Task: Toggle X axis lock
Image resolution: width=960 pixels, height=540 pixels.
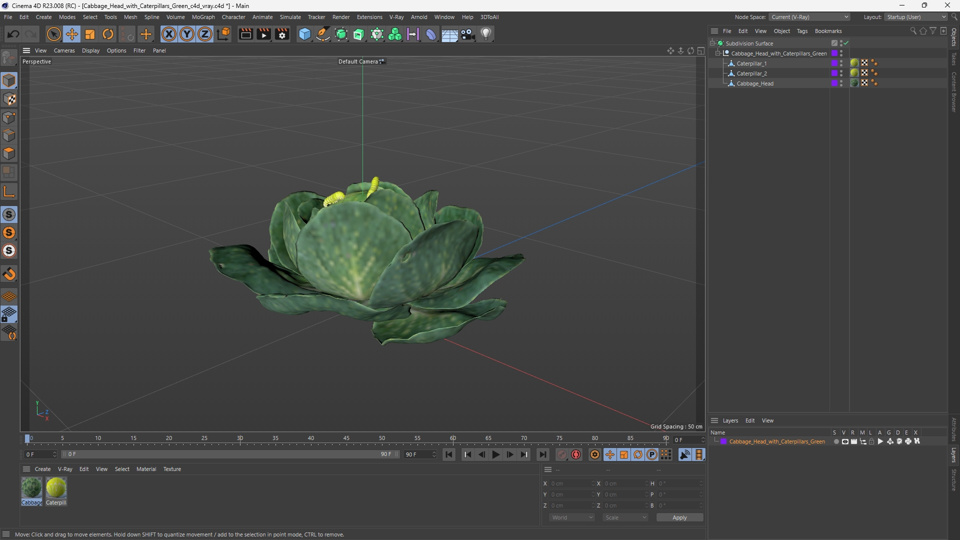Action: (169, 34)
